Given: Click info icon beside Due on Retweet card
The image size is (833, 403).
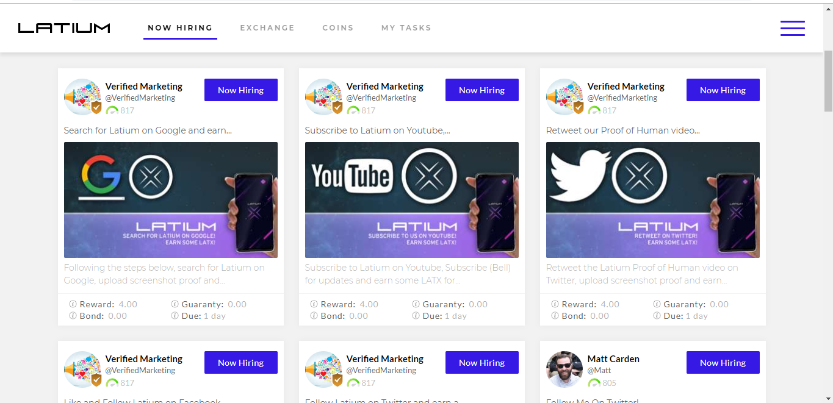Looking at the screenshot, I should [x=657, y=316].
